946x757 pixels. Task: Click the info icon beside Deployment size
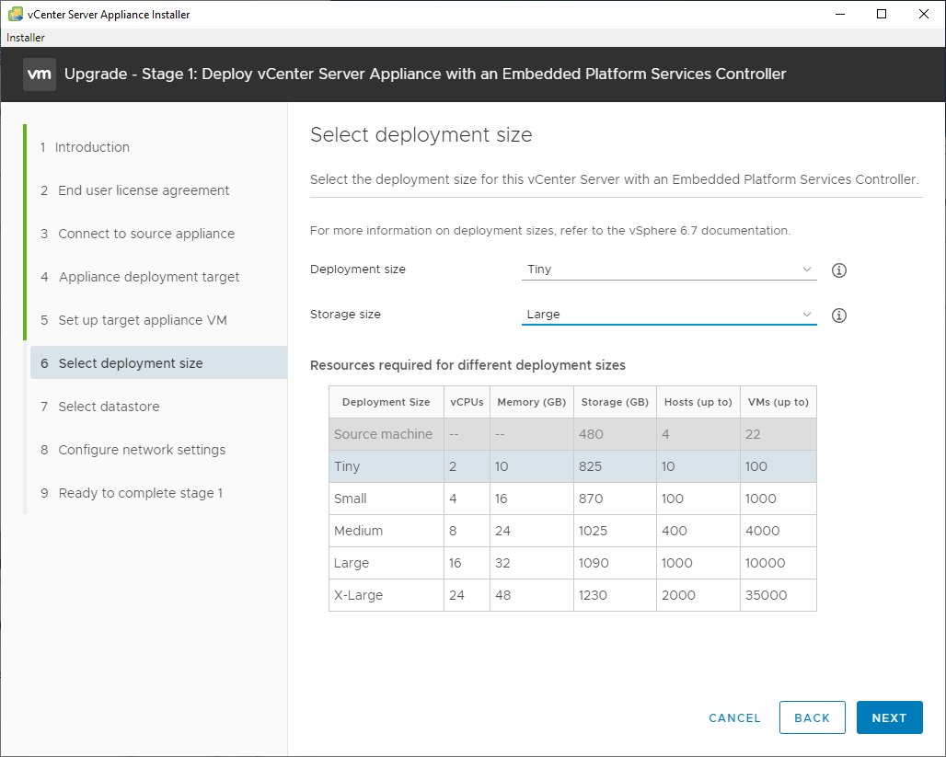click(x=838, y=270)
